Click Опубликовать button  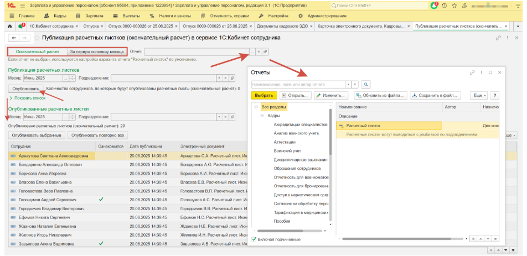tap(26, 89)
